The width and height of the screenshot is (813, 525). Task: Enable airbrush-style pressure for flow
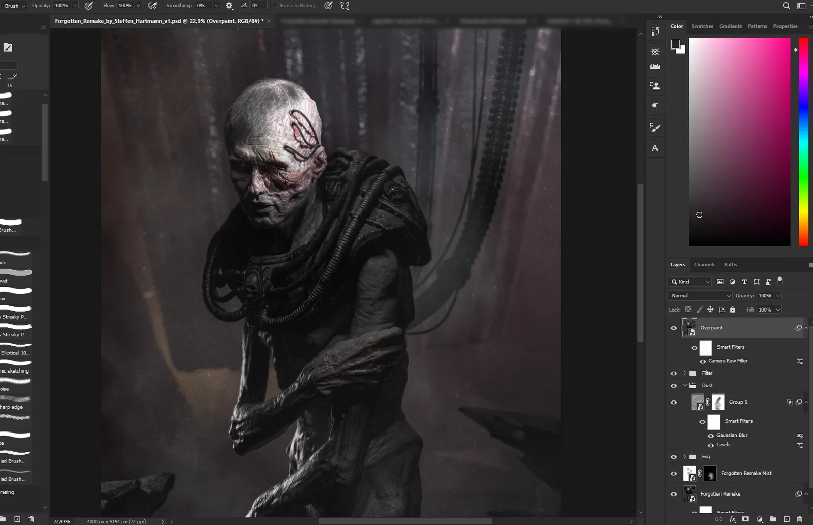151,5
